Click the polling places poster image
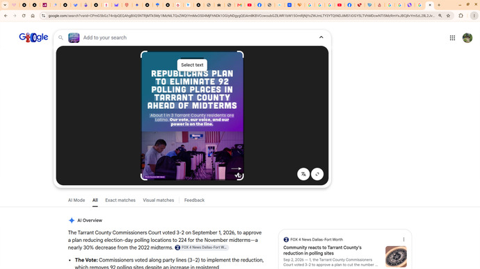This screenshot has width=480, height=269. [192, 116]
